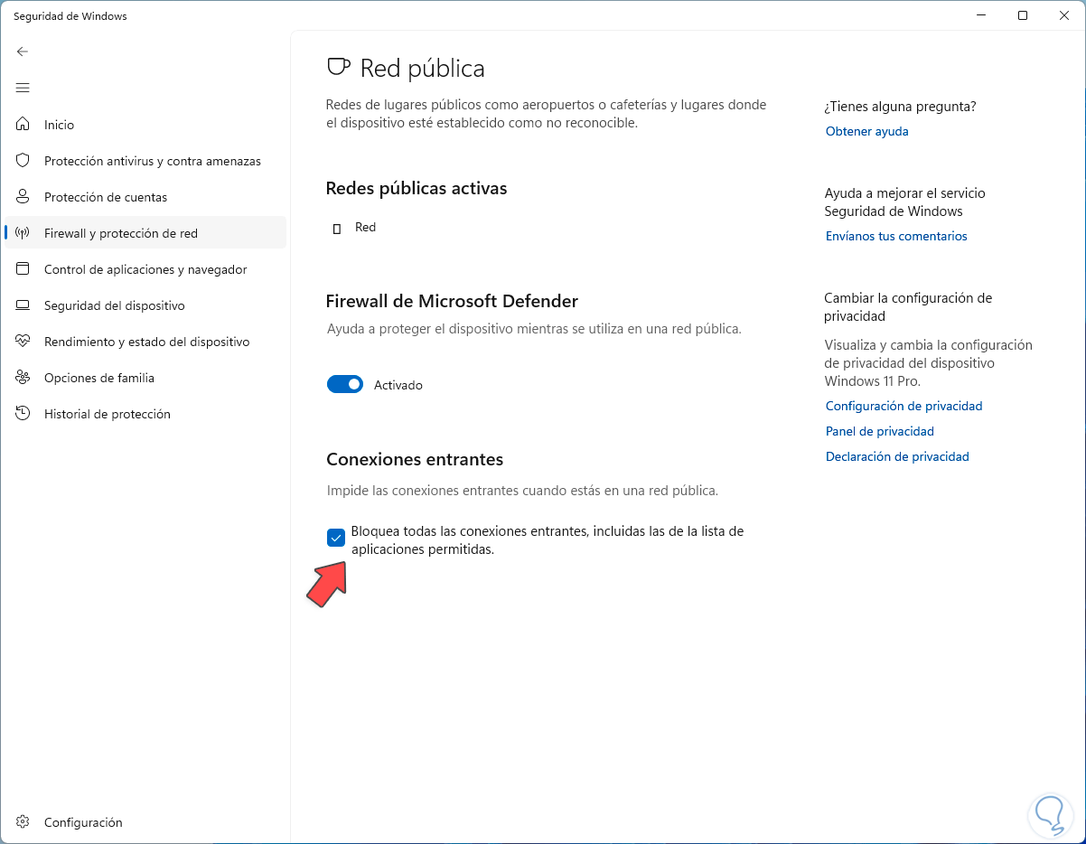Click the coffee cup Red pública icon
Viewport: 1086px width, 844px height.
pos(338,68)
